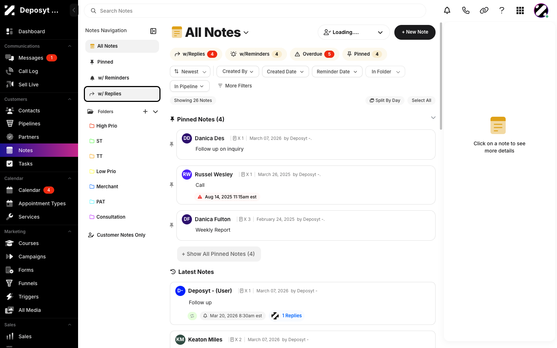
Task: Open Sell Live in the sidebar
Action: (x=39, y=85)
